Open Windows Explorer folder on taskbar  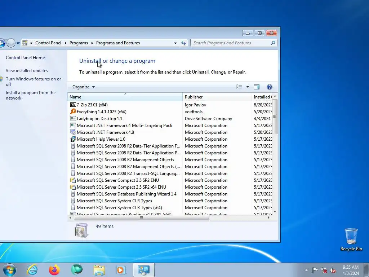99,270
